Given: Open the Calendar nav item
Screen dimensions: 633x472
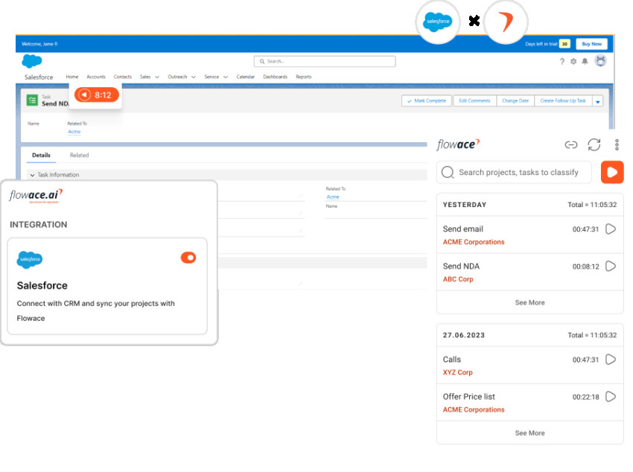Looking at the screenshot, I should pos(246,77).
